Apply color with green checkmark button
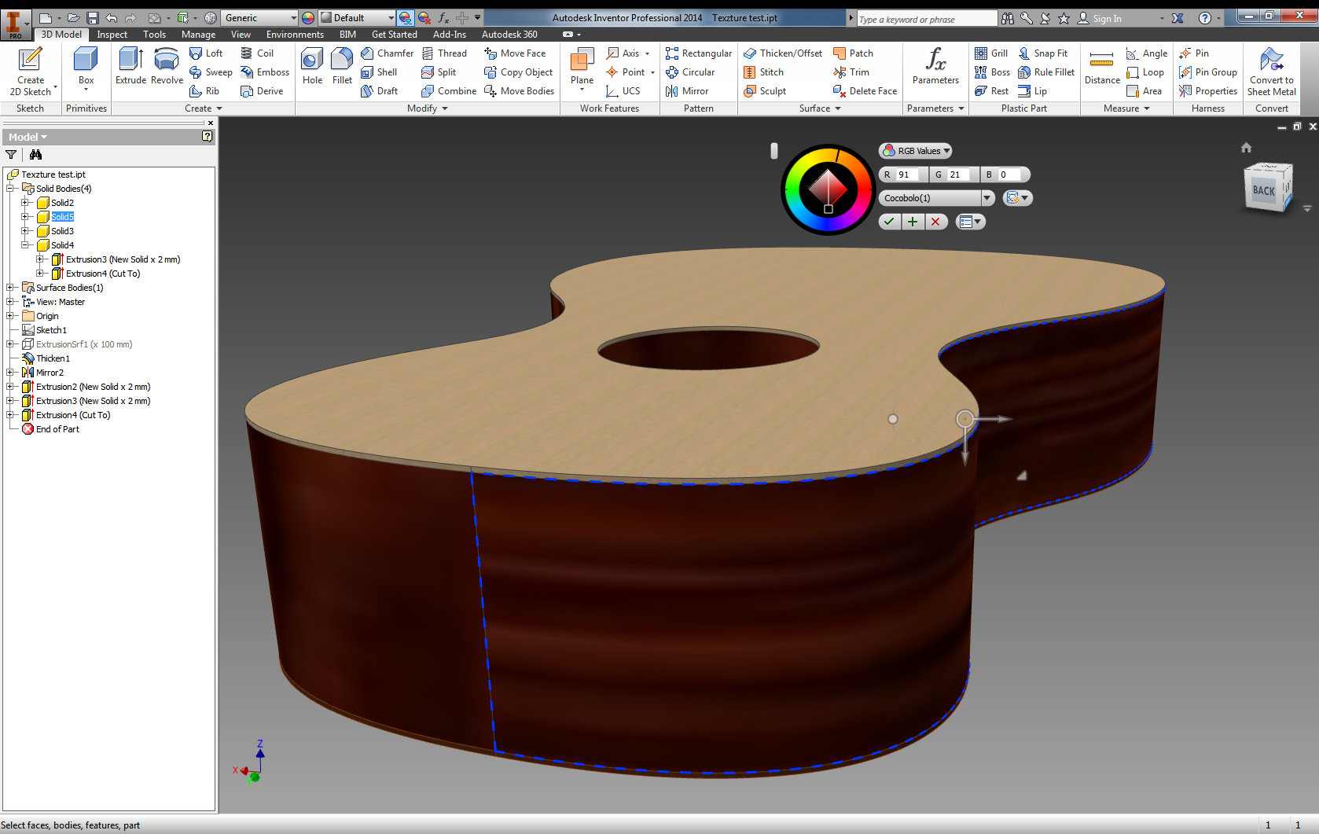The height and width of the screenshot is (834, 1319). click(889, 222)
